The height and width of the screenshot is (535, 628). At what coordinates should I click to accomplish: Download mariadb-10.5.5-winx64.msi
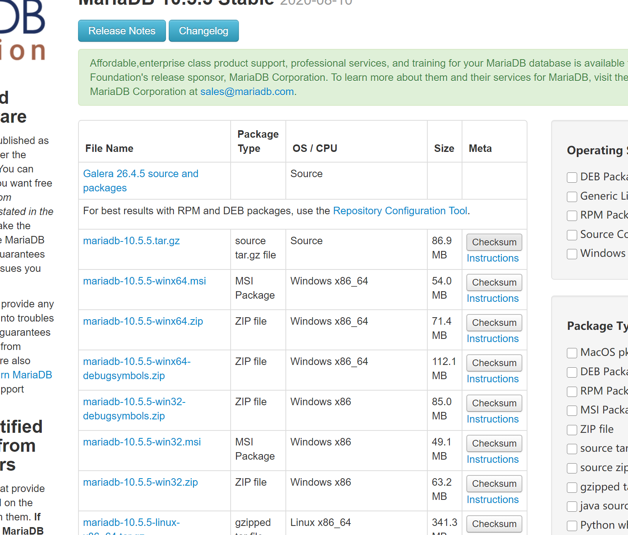click(144, 281)
